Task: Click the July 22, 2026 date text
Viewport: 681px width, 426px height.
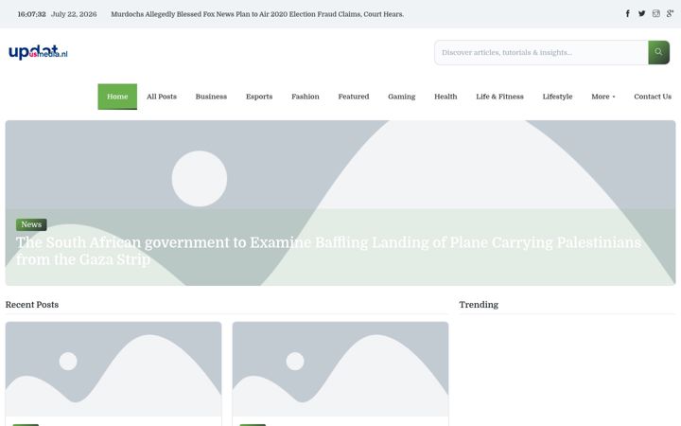Action: tap(74, 14)
